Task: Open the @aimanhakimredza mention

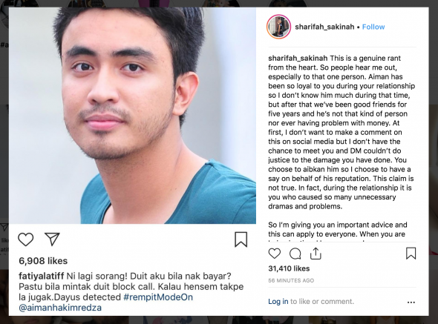Action: tap(60, 308)
